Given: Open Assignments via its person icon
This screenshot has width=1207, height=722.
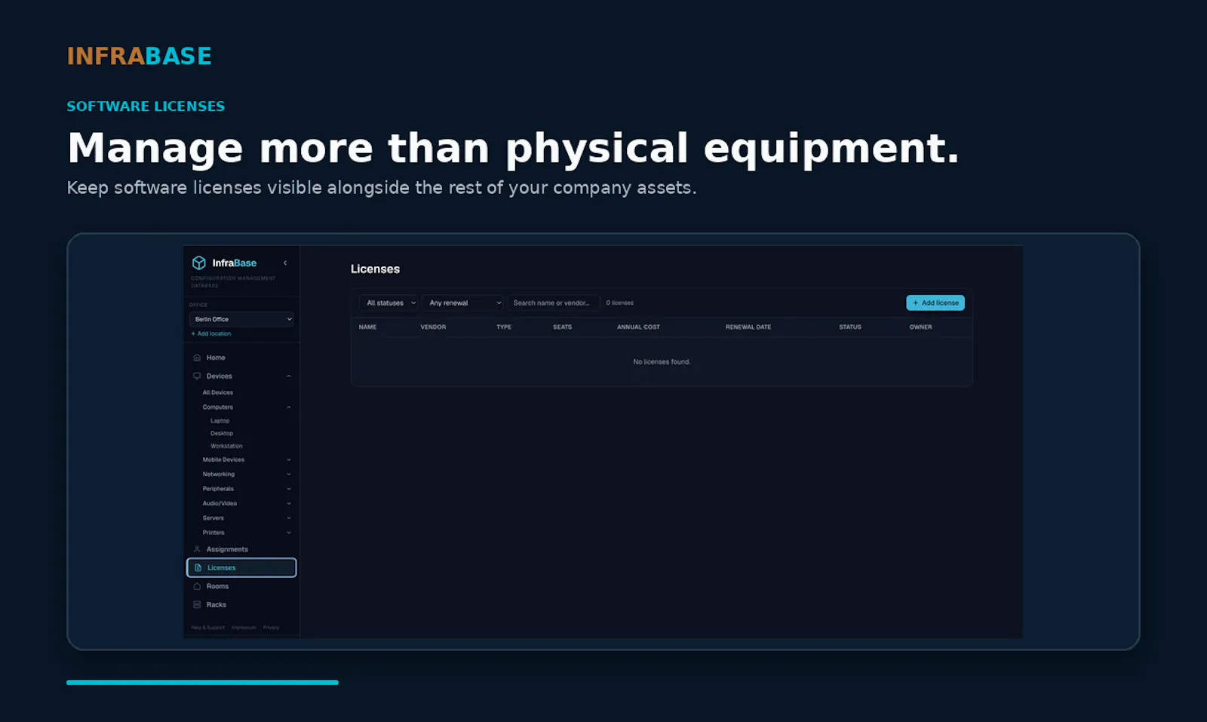Looking at the screenshot, I should coord(197,549).
